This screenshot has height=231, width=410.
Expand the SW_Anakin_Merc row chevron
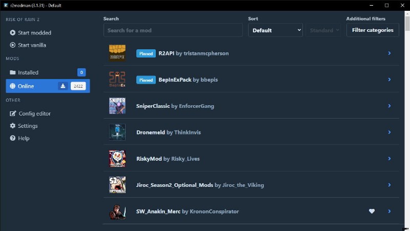[x=389, y=211]
